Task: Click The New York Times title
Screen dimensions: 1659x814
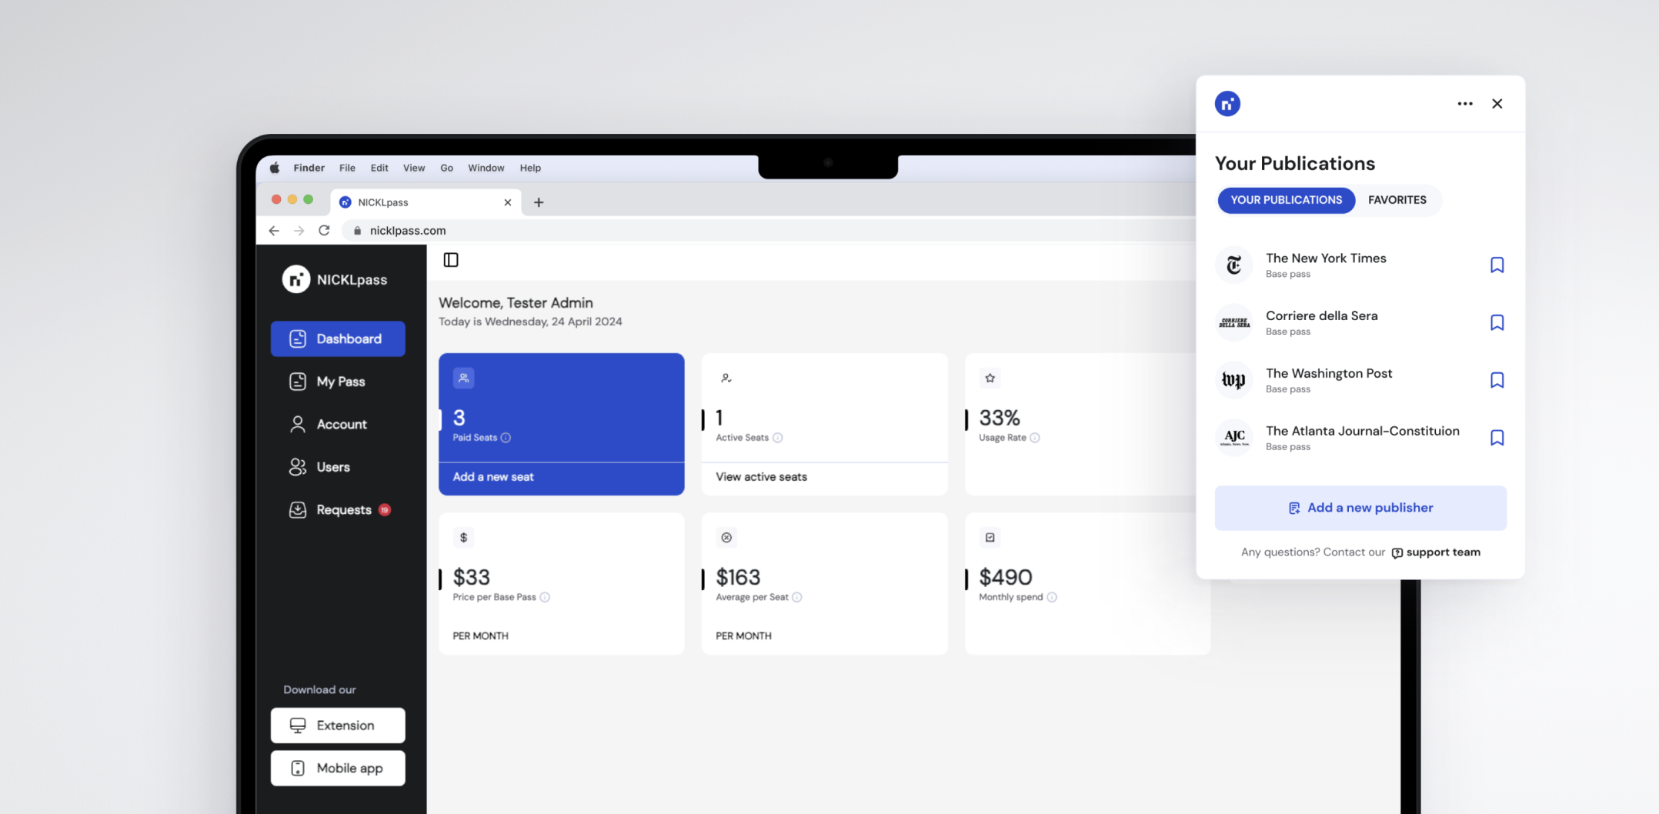Action: (x=1326, y=259)
